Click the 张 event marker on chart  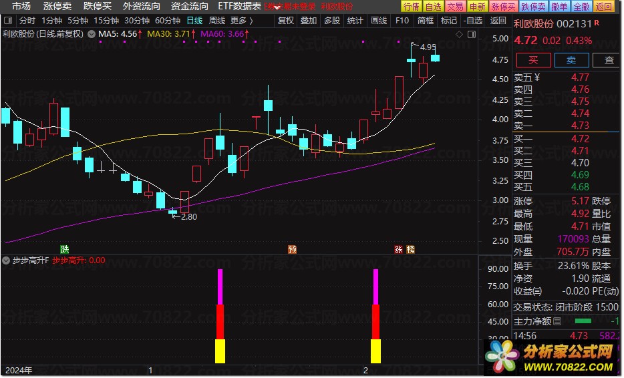pos(398,249)
